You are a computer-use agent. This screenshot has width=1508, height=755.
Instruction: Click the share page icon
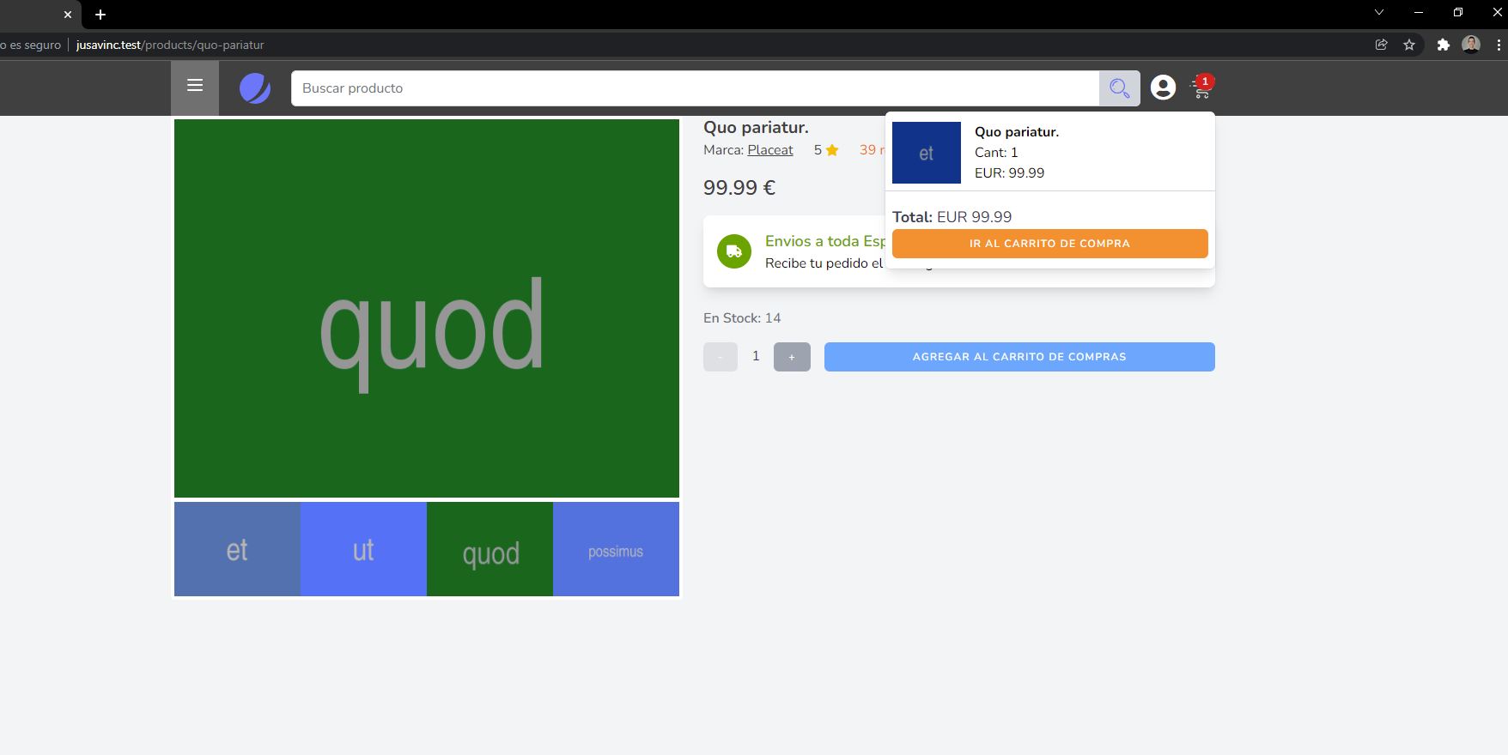pyautogui.click(x=1381, y=45)
